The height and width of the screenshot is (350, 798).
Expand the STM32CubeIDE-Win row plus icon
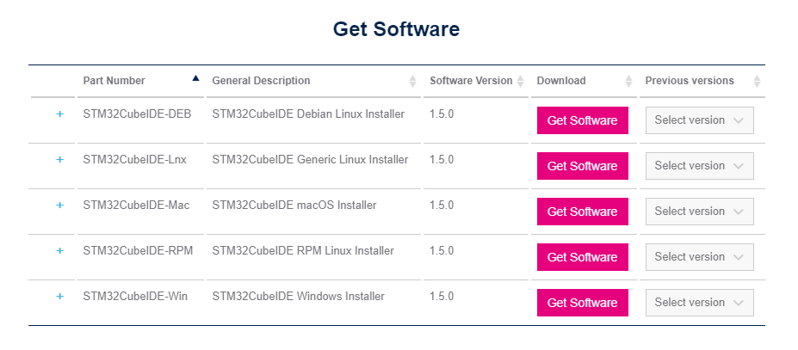point(59,297)
